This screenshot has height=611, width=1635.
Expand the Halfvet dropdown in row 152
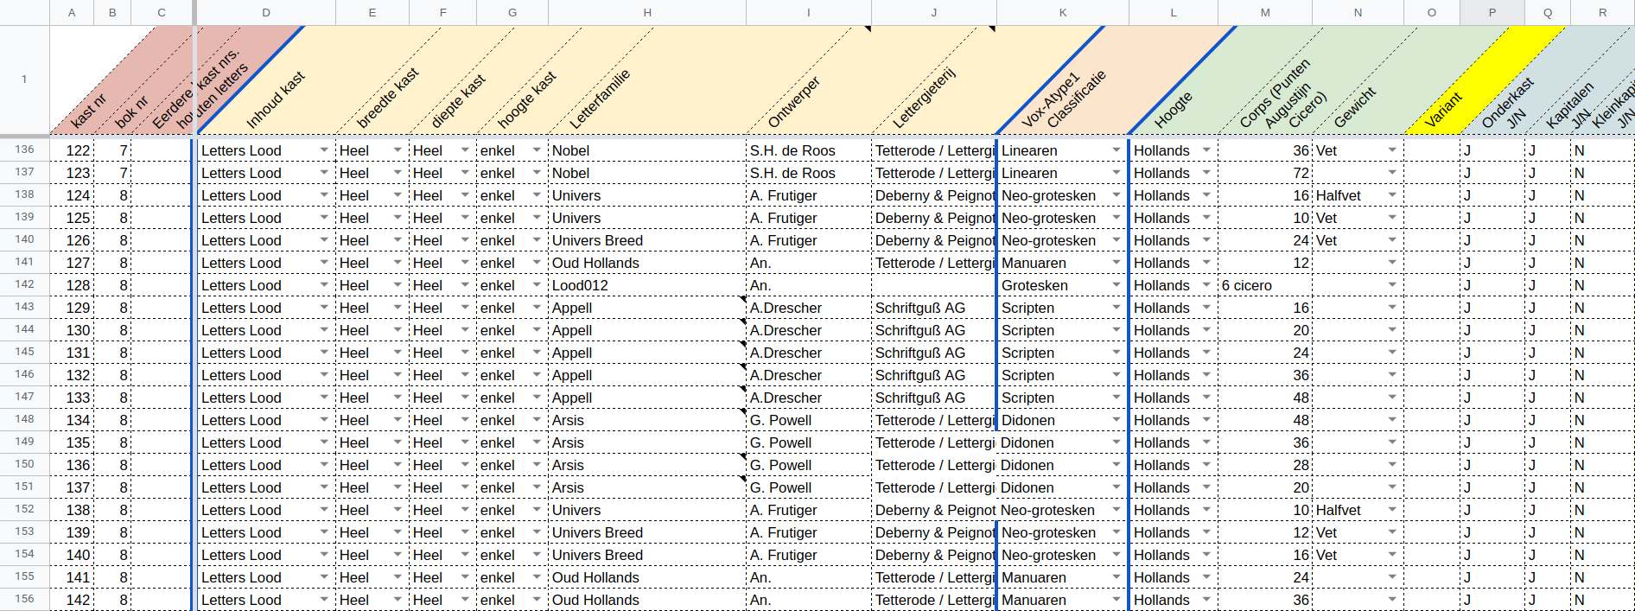[x=1391, y=510]
